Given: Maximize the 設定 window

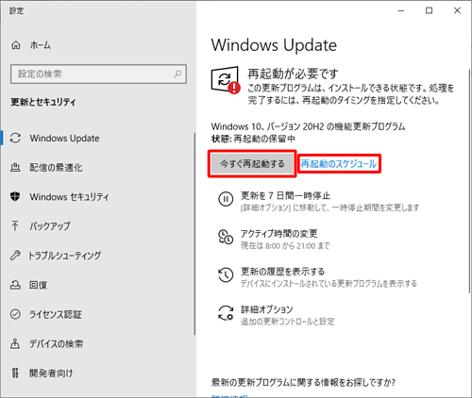Looking at the screenshot, I should click(x=429, y=10).
